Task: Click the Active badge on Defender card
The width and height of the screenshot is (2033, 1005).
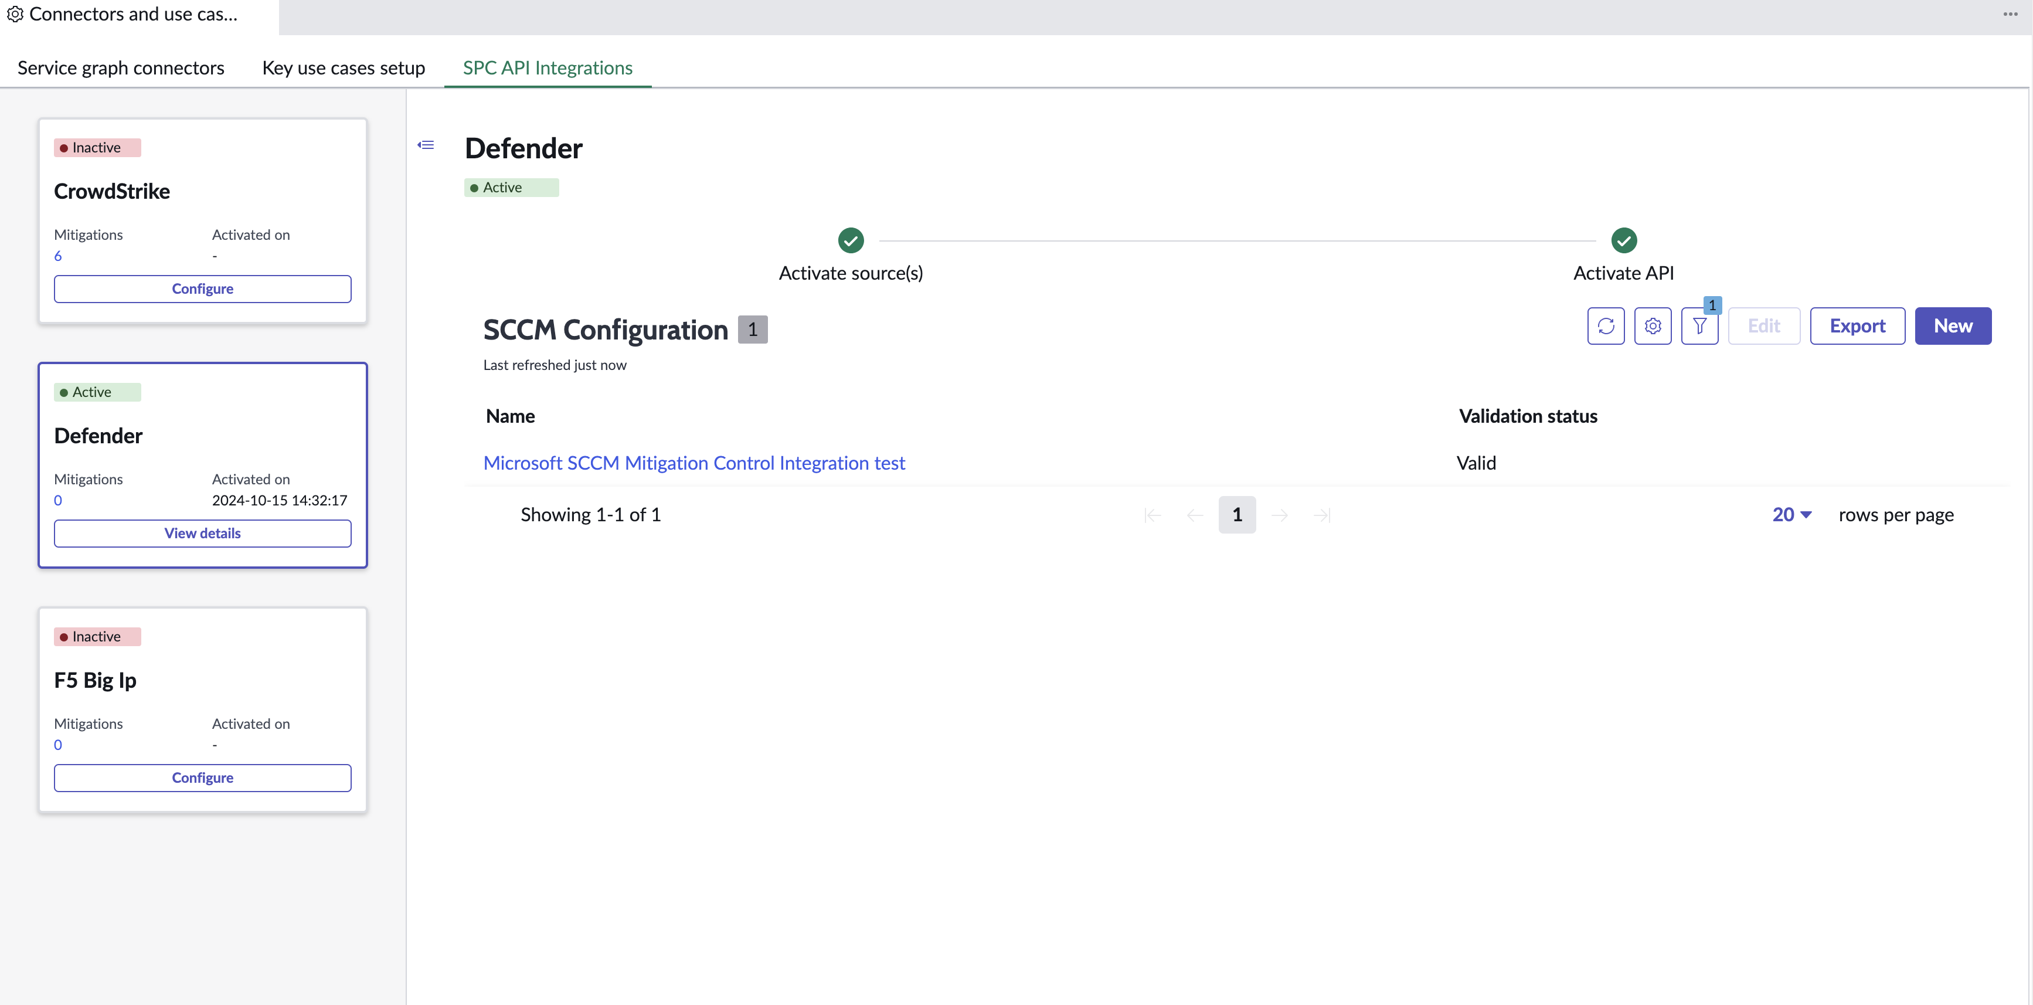Action: coord(97,392)
